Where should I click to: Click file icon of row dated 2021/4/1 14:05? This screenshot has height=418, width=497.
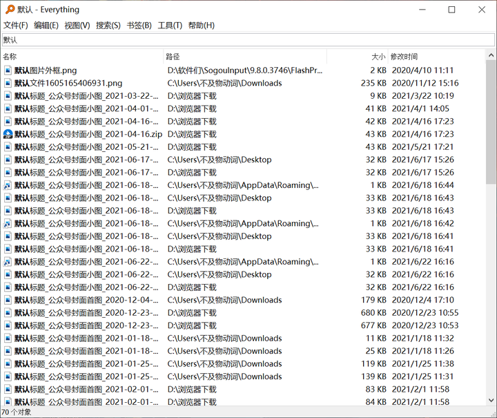(x=8, y=108)
